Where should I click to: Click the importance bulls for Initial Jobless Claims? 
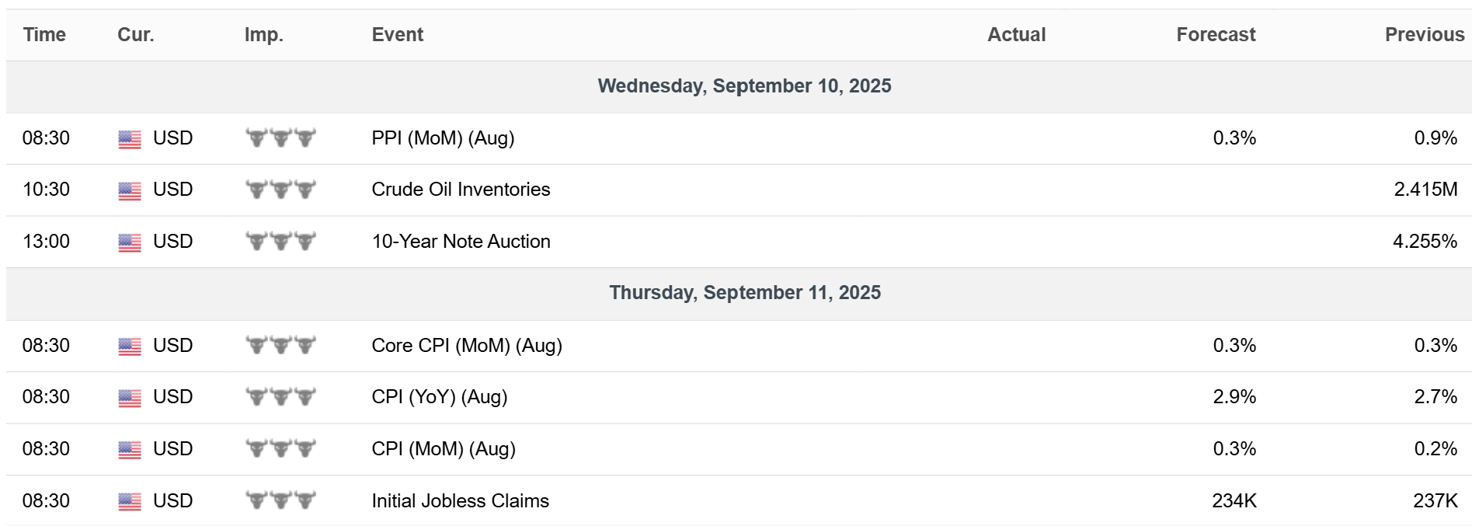tap(280, 500)
